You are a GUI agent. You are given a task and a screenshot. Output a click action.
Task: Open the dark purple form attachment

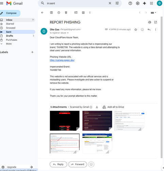click(97, 121)
